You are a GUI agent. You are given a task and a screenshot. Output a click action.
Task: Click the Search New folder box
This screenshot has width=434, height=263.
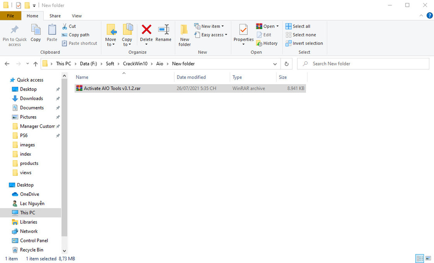[x=363, y=64]
